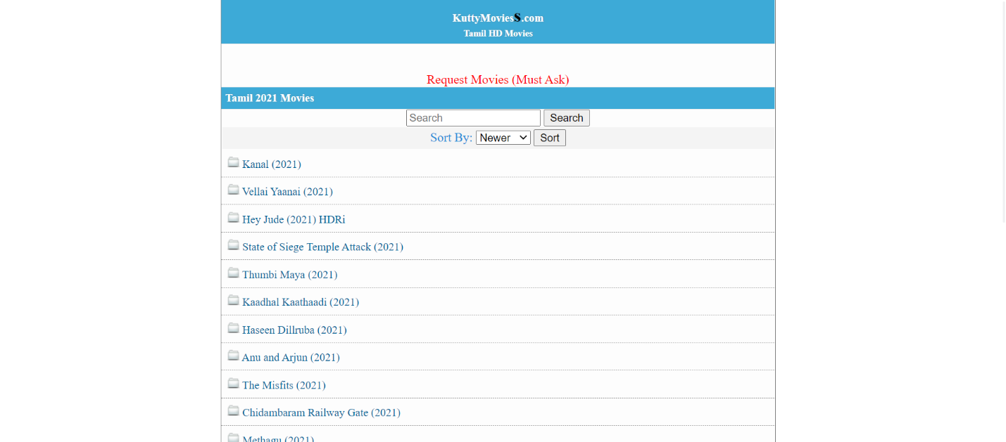Click folder icon next to The Misfits
This screenshot has width=1006, height=442.
point(233,384)
